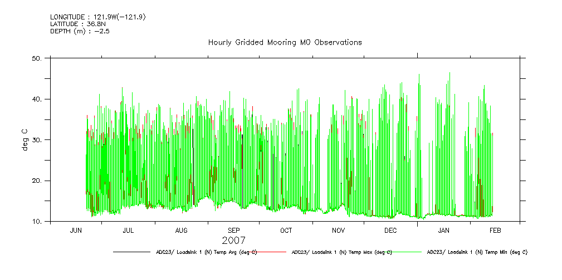The height and width of the screenshot is (280, 562).
Task: Click the 'deg C' y-axis label
Action: (x=25, y=140)
